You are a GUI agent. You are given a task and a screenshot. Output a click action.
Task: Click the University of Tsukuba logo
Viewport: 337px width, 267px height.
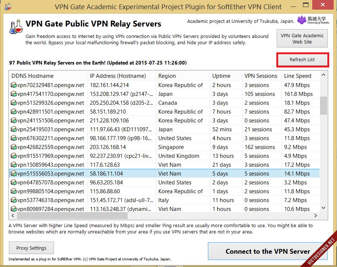click(313, 20)
